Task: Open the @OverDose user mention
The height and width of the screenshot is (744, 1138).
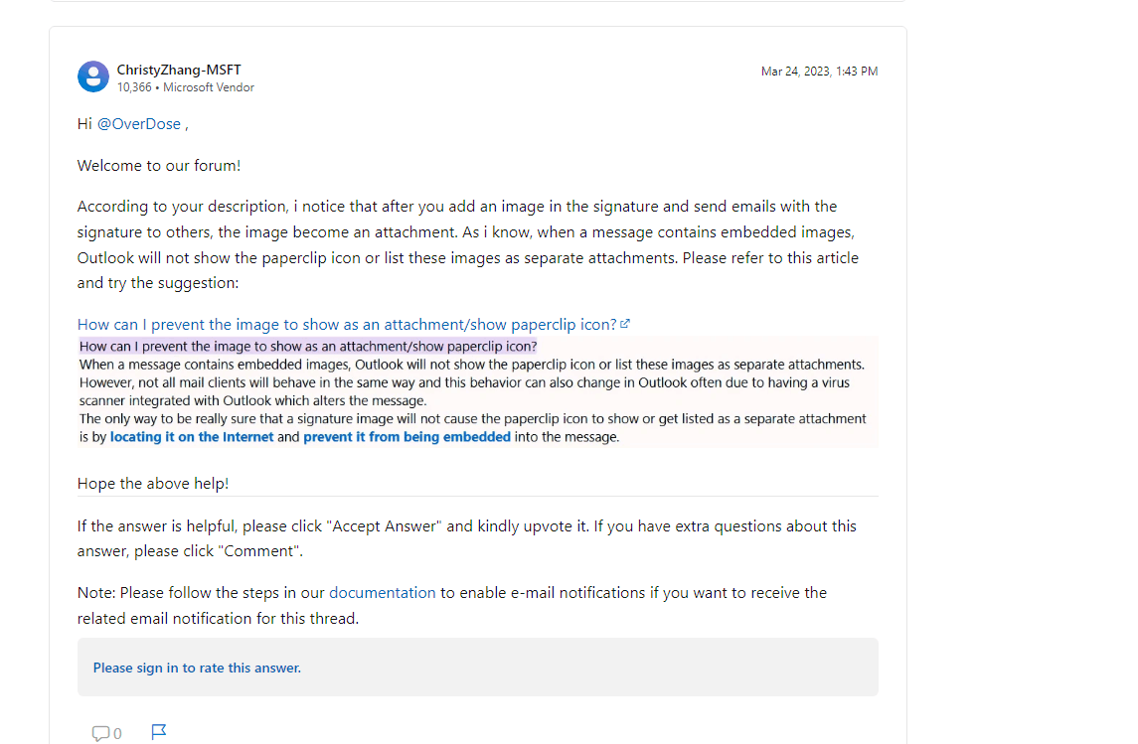Action: point(141,123)
